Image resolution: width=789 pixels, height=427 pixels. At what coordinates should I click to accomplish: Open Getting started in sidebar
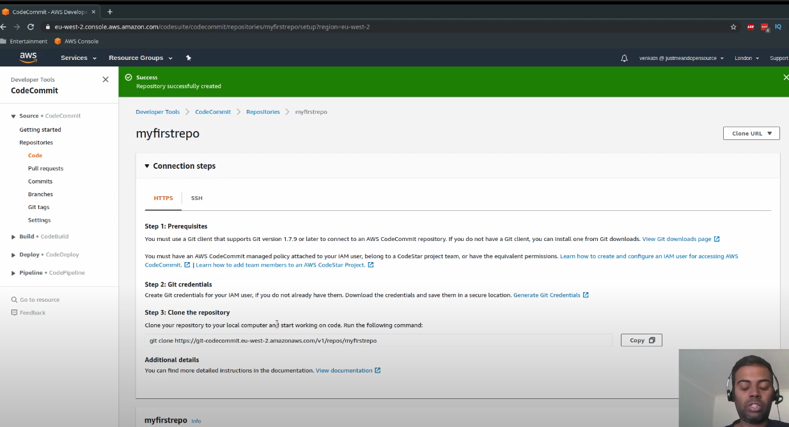[40, 130]
